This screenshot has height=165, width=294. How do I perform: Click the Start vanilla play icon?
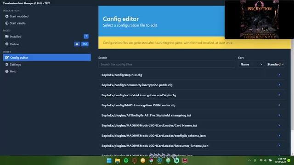coord(7,23)
